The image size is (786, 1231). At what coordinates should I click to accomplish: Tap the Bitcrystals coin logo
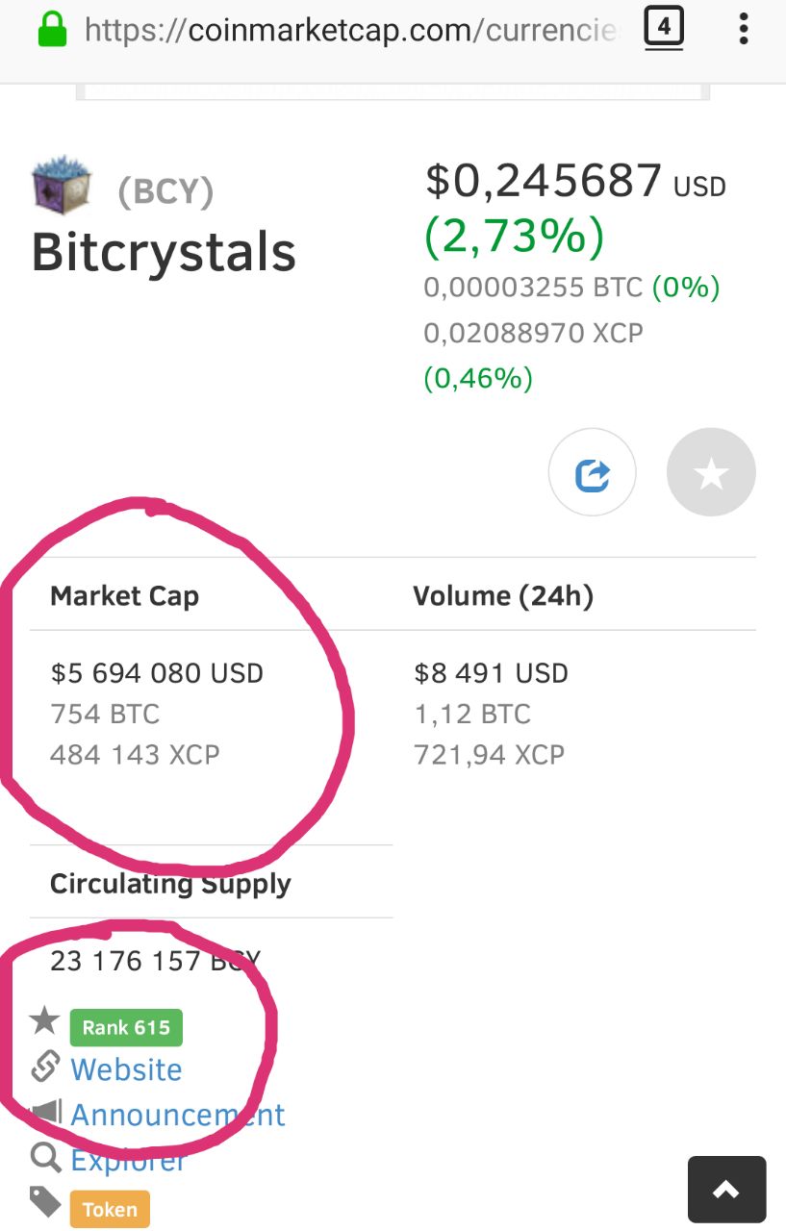pos(63,187)
